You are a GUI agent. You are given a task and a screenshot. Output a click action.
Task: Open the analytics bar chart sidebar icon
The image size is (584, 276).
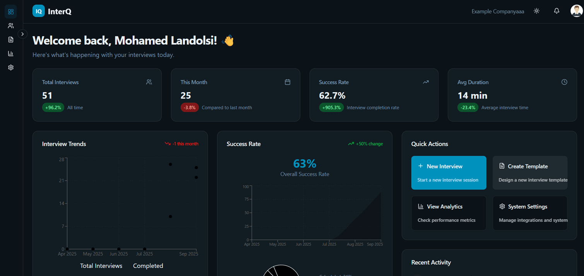pos(11,53)
